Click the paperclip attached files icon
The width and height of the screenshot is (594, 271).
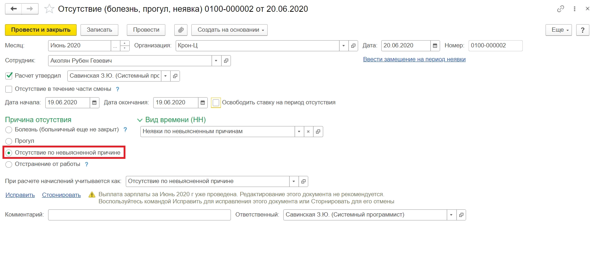point(181,30)
